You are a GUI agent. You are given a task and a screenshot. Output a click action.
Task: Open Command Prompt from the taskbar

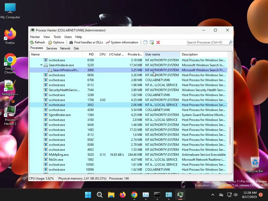click(x=157, y=195)
